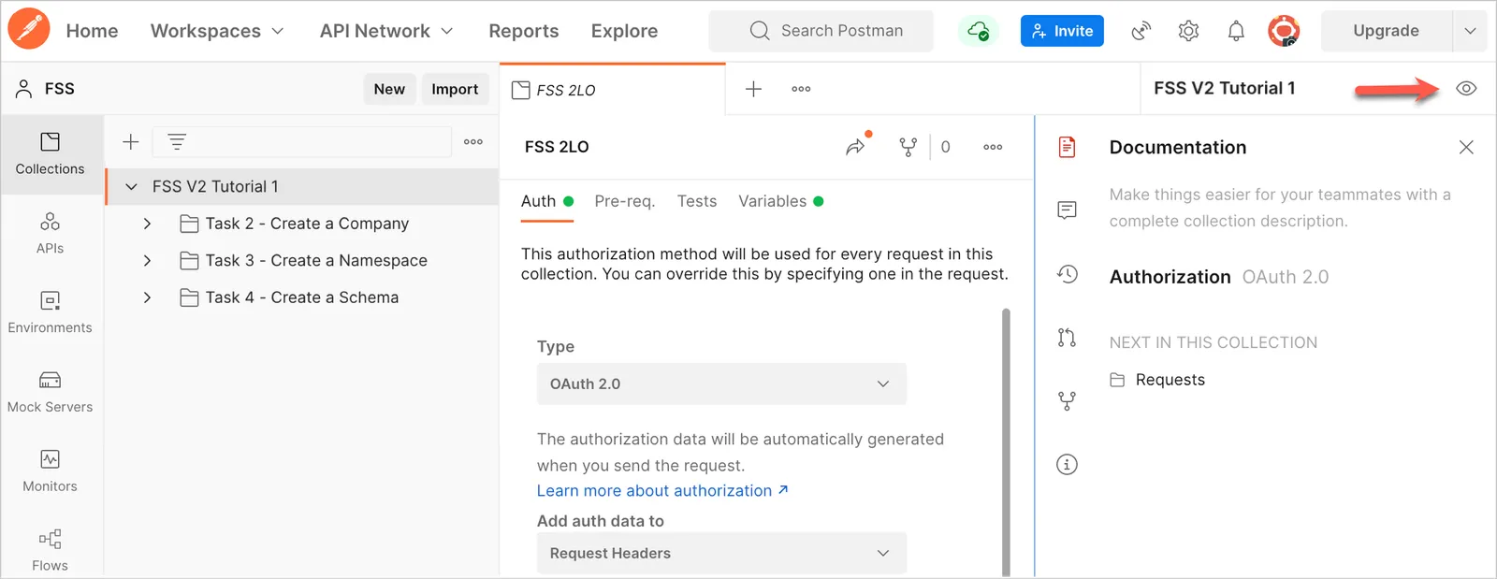Open the changelog history icon
Viewport: 1497px width, 579px height.
point(1067,274)
